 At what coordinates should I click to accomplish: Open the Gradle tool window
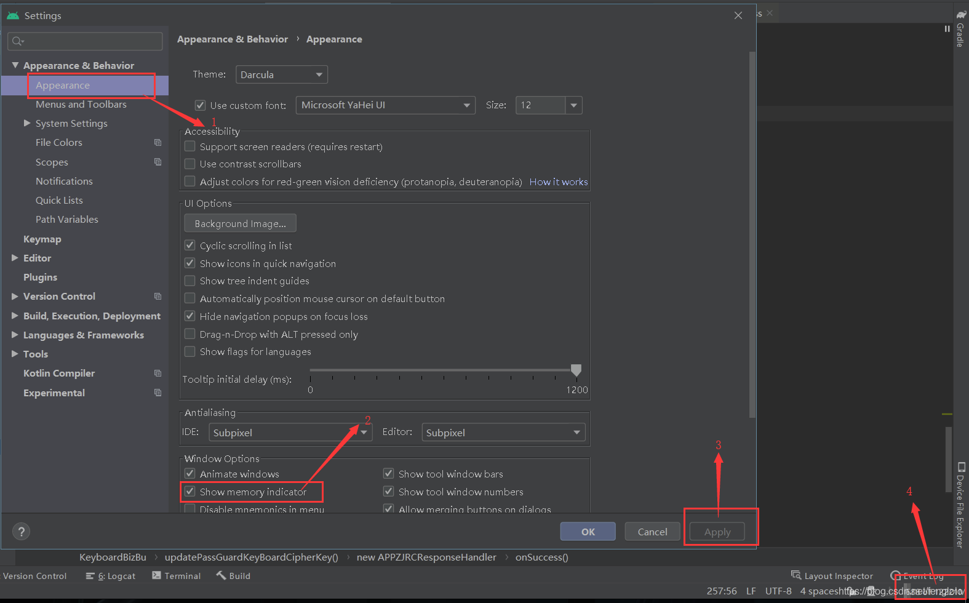coord(960,30)
